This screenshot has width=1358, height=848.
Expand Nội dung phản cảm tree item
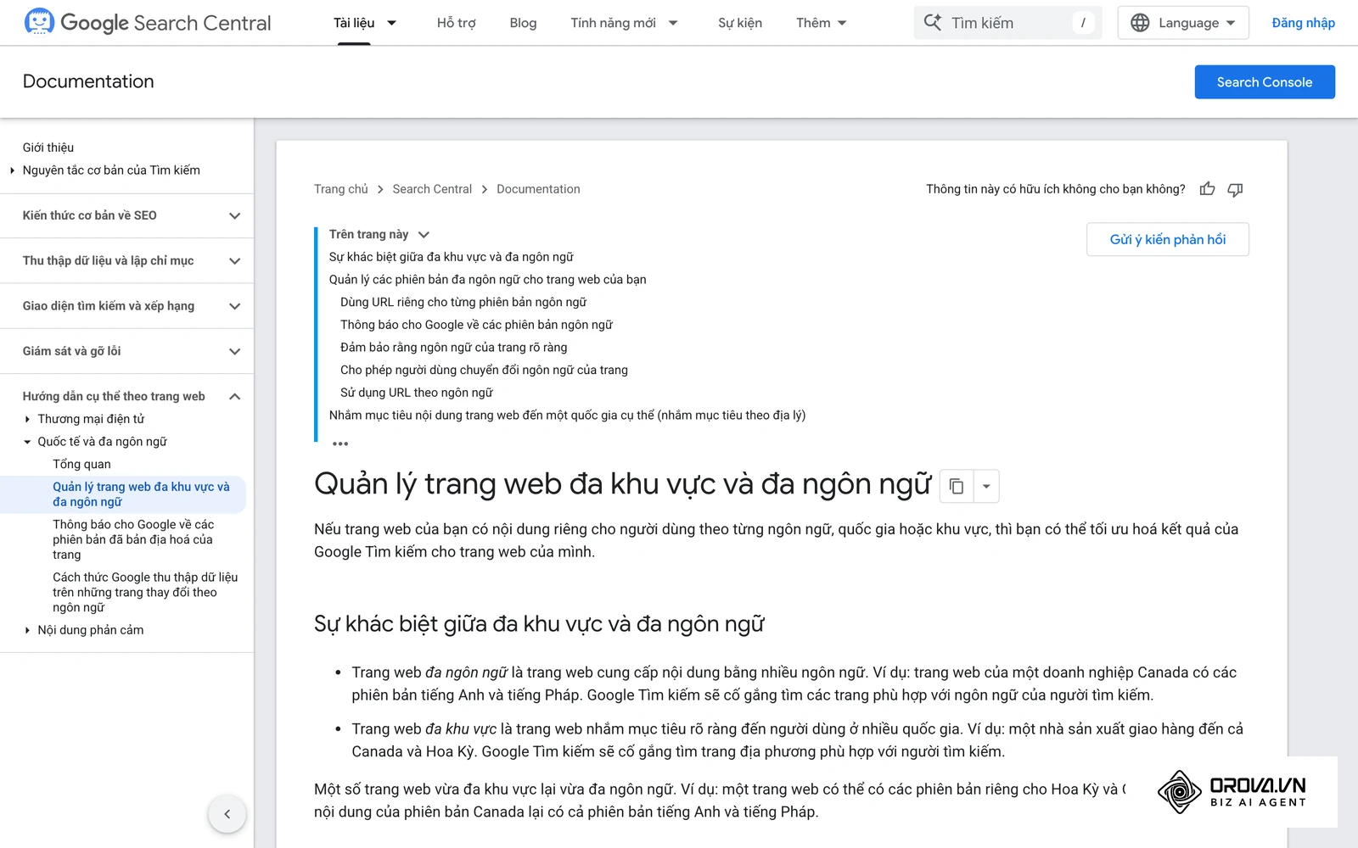27,630
